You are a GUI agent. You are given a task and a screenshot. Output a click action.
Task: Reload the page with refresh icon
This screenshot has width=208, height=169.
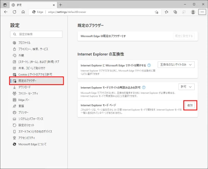point(15,12)
